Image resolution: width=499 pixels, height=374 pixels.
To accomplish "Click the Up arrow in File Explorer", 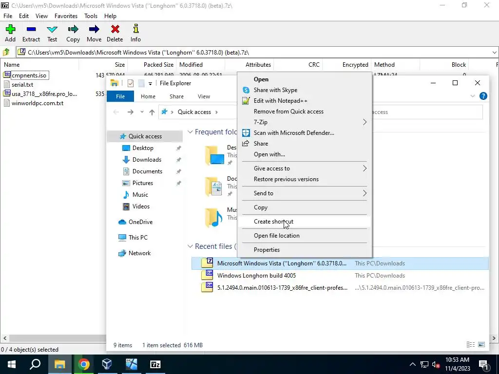I will tap(152, 112).
